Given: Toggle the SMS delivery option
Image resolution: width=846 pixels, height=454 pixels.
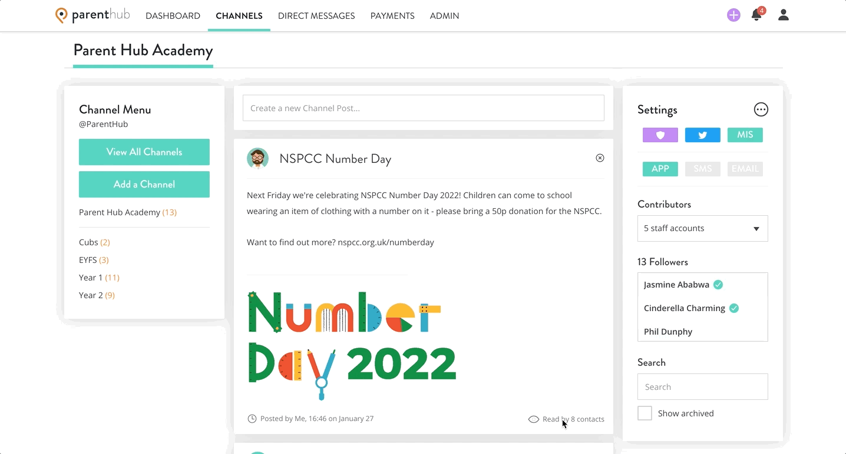Looking at the screenshot, I should [703, 169].
